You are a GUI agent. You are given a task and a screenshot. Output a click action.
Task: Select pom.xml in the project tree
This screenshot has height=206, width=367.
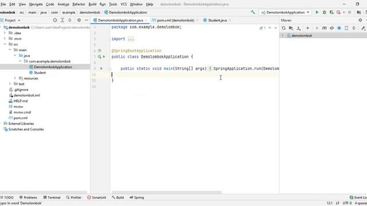click(21, 118)
